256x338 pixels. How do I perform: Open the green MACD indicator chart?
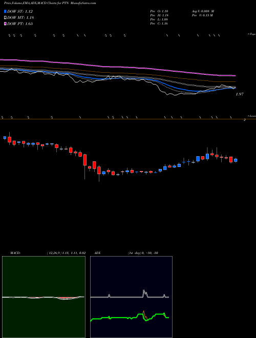coord(44,297)
